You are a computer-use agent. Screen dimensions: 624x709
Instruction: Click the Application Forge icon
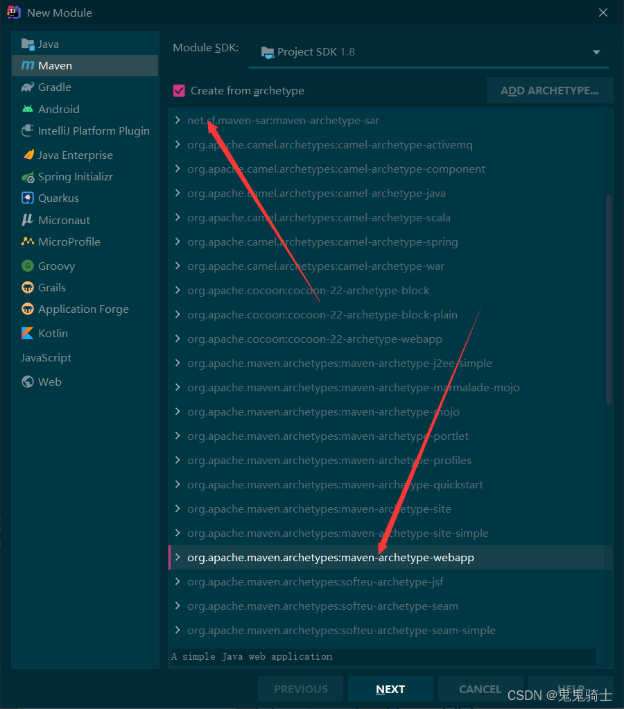pyautogui.click(x=28, y=309)
